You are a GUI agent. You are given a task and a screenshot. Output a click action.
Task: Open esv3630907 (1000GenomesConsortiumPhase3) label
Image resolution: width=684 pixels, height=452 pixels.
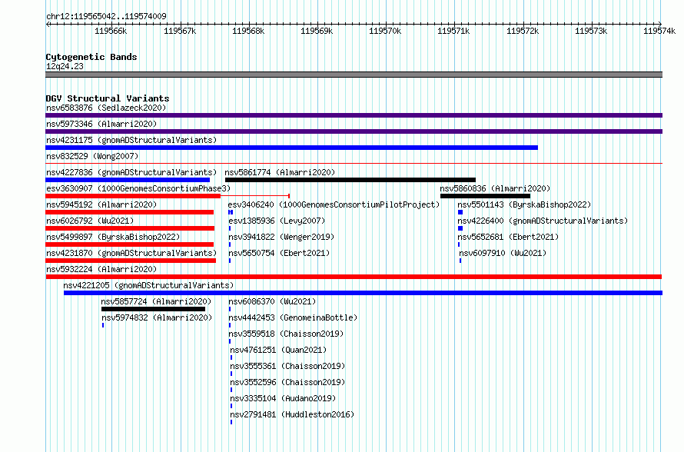coord(138,188)
